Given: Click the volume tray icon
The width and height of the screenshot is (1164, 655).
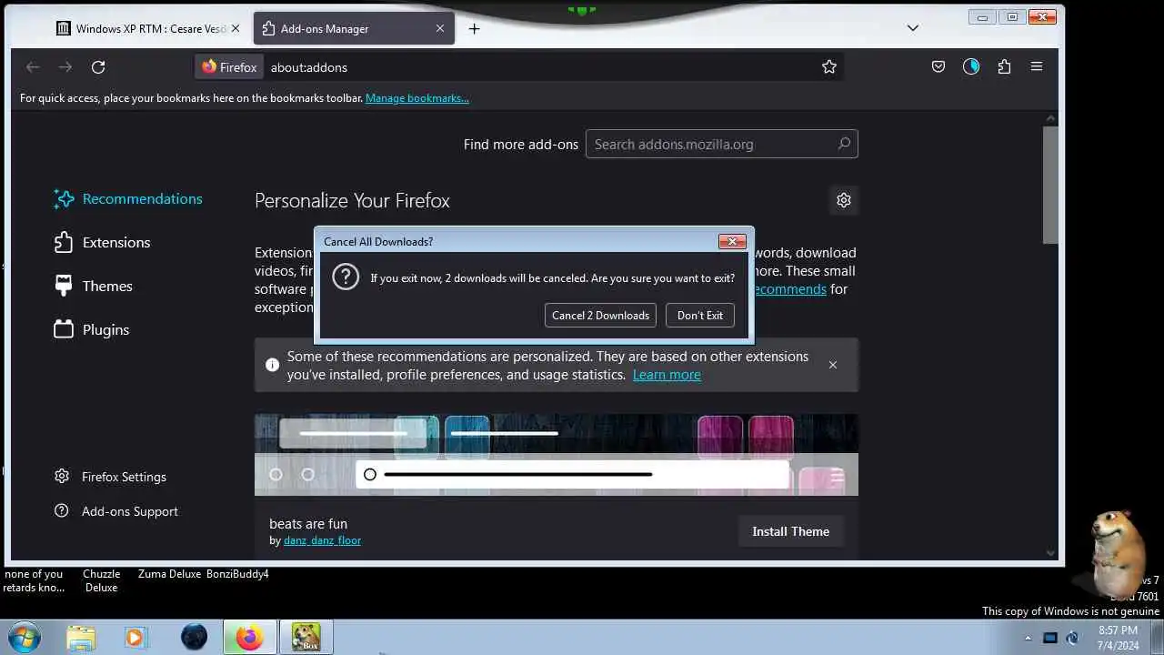Looking at the screenshot, I should point(1072,638).
